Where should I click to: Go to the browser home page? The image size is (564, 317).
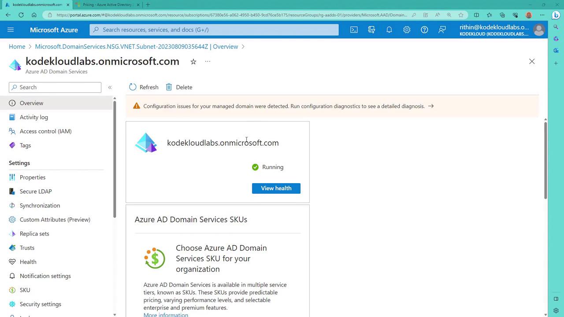click(34, 15)
